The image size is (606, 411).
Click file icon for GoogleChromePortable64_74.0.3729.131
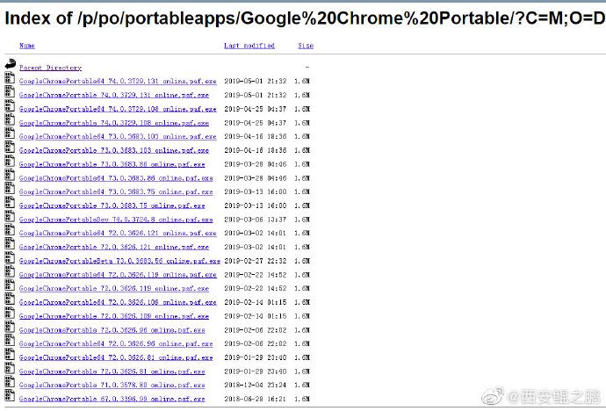coord(10,77)
